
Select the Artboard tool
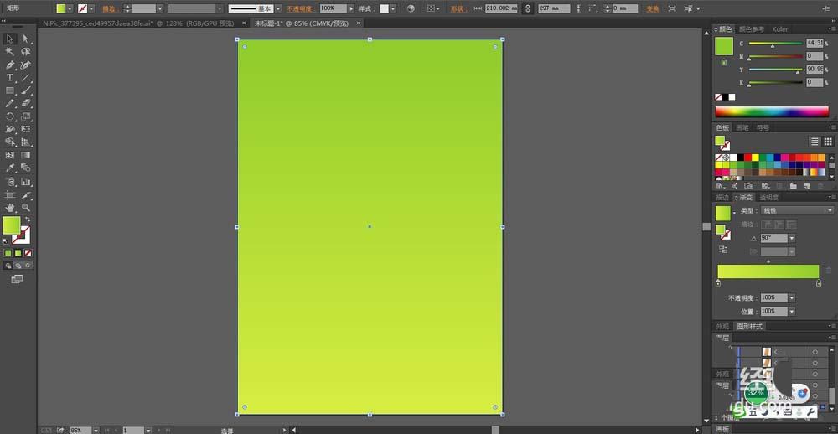point(9,194)
